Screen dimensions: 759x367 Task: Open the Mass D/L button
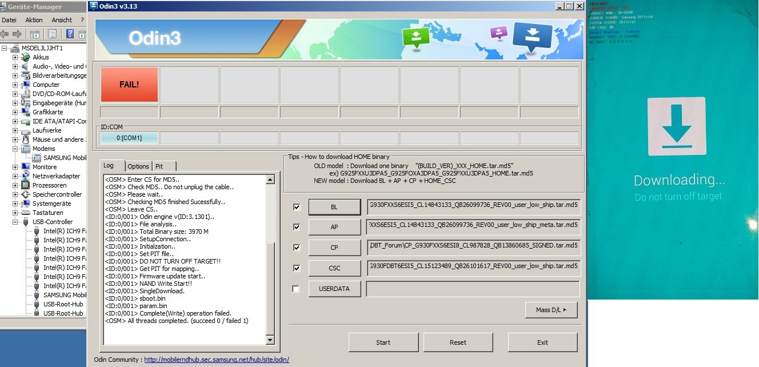[x=552, y=310]
